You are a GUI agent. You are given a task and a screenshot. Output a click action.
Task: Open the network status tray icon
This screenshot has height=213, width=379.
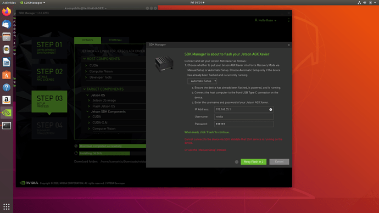coord(359,3)
